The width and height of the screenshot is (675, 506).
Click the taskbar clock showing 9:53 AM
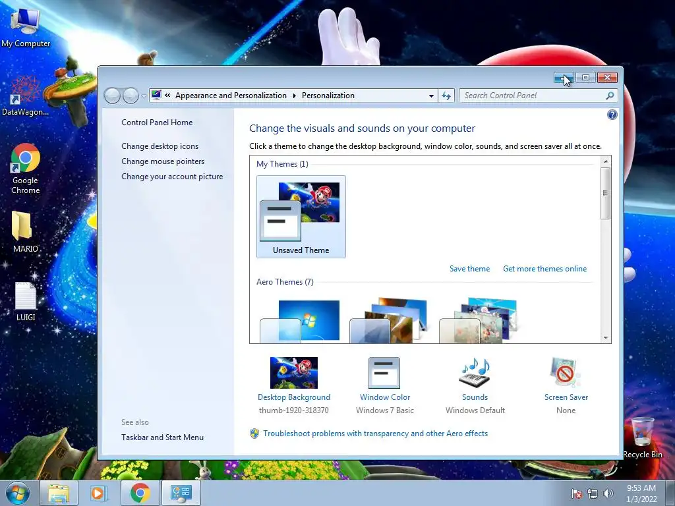coord(641,493)
